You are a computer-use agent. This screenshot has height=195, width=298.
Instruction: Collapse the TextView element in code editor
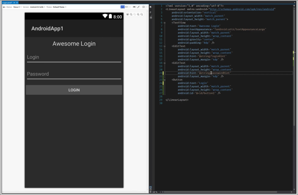[165, 23]
